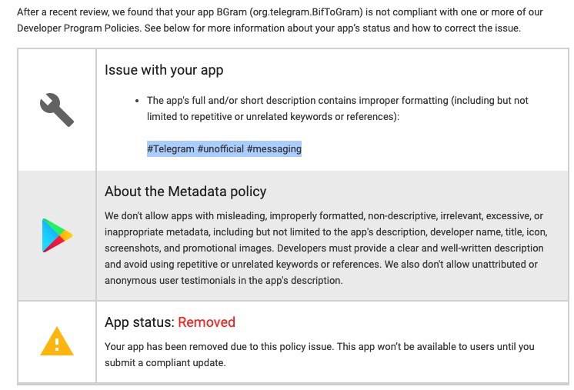This screenshot has height=390, width=574.
Task: Click the red "Removed" status text
Action: pyautogui.click(x=206, y=322)
